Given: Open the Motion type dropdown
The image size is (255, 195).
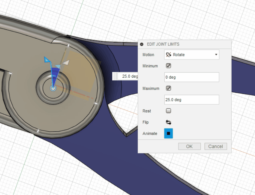Looking at the screenshot, I should tap(192, 55).
